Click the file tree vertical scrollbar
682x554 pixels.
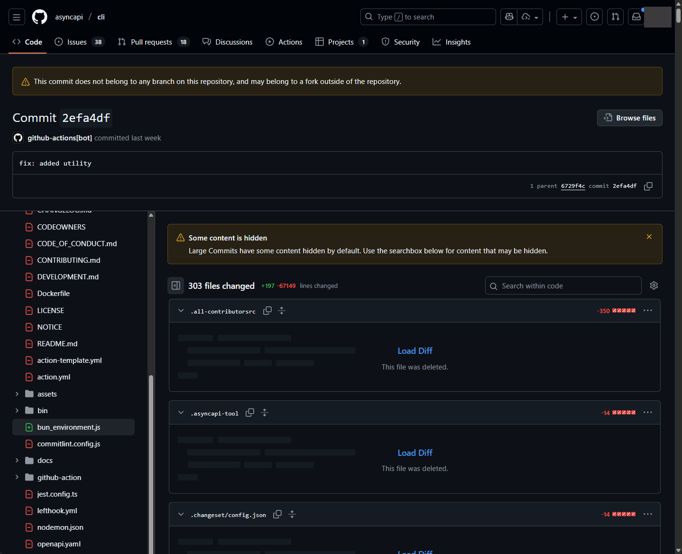coord(151,465)
